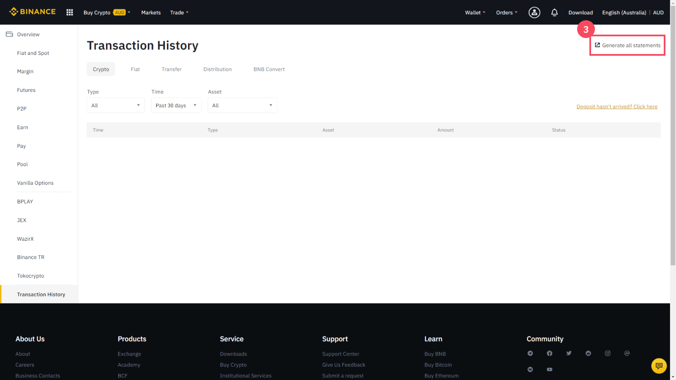Screen dimensions: 676x380
Task: Open the apps grid menu icon
Action: (70, 12)
